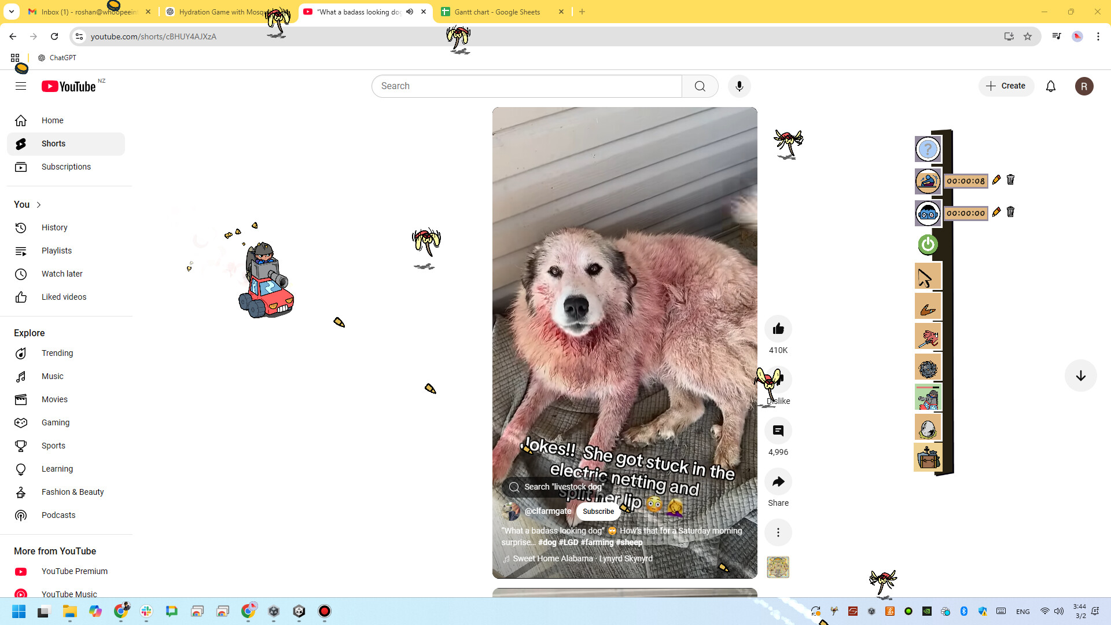Image resolution: width=1111 pixels, height=625 pixels.
Task: Select the arrow pointer tool in the game sidebar
Action: point(928,275)
